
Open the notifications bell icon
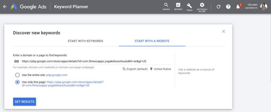(x=238, y=7)
